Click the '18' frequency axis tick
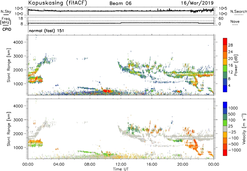Image resolution: width=247 pixels, height=171 pixels. coord(21,19)
